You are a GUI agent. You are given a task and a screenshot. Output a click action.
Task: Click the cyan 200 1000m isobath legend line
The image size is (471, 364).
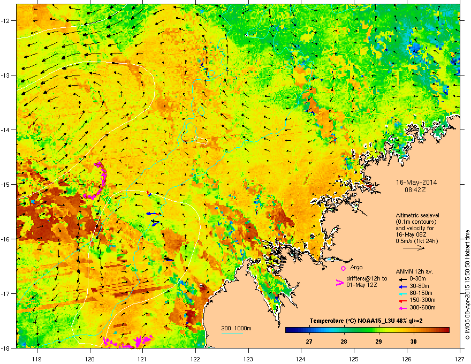click(x=232, y=333)
